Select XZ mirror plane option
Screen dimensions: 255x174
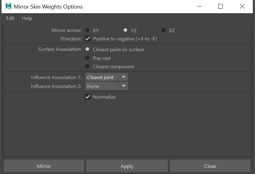163,30
